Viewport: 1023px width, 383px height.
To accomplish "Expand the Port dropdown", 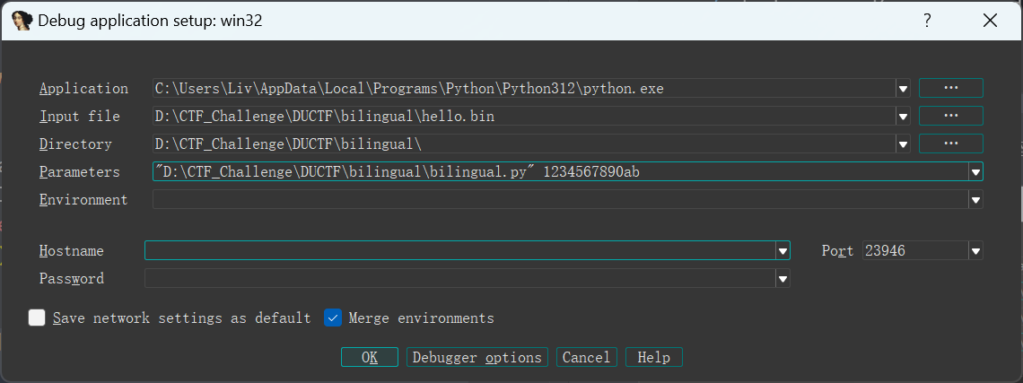I will point(976,250).
